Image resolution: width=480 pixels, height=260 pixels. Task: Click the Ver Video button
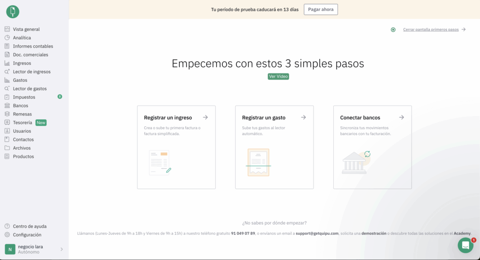(x=278, y=76)
